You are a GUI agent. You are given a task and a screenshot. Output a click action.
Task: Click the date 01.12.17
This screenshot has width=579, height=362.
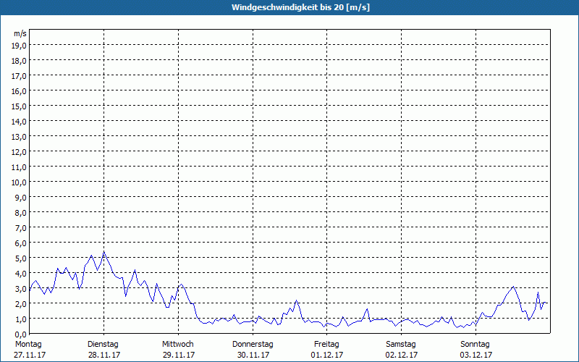click(x=327, y=355)
